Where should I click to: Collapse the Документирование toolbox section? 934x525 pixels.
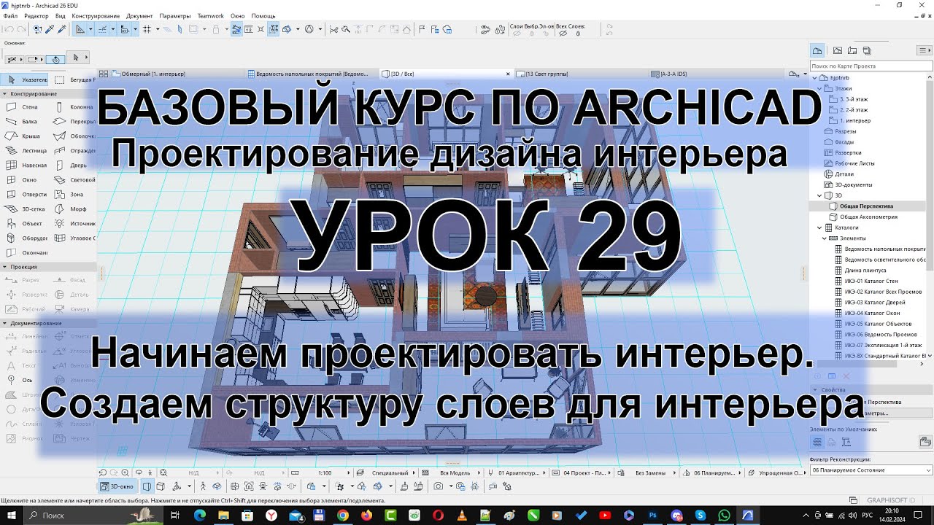pos(4,323)
